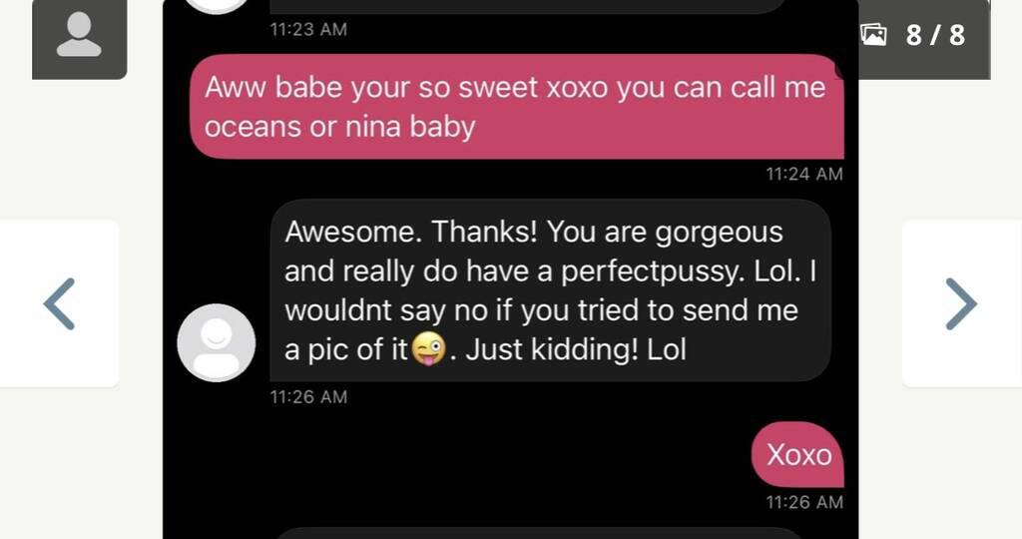Go to previous image with left chevron
Image resolution: width=1022 pixels, height=539 pixels.
[x=60, y=303]
